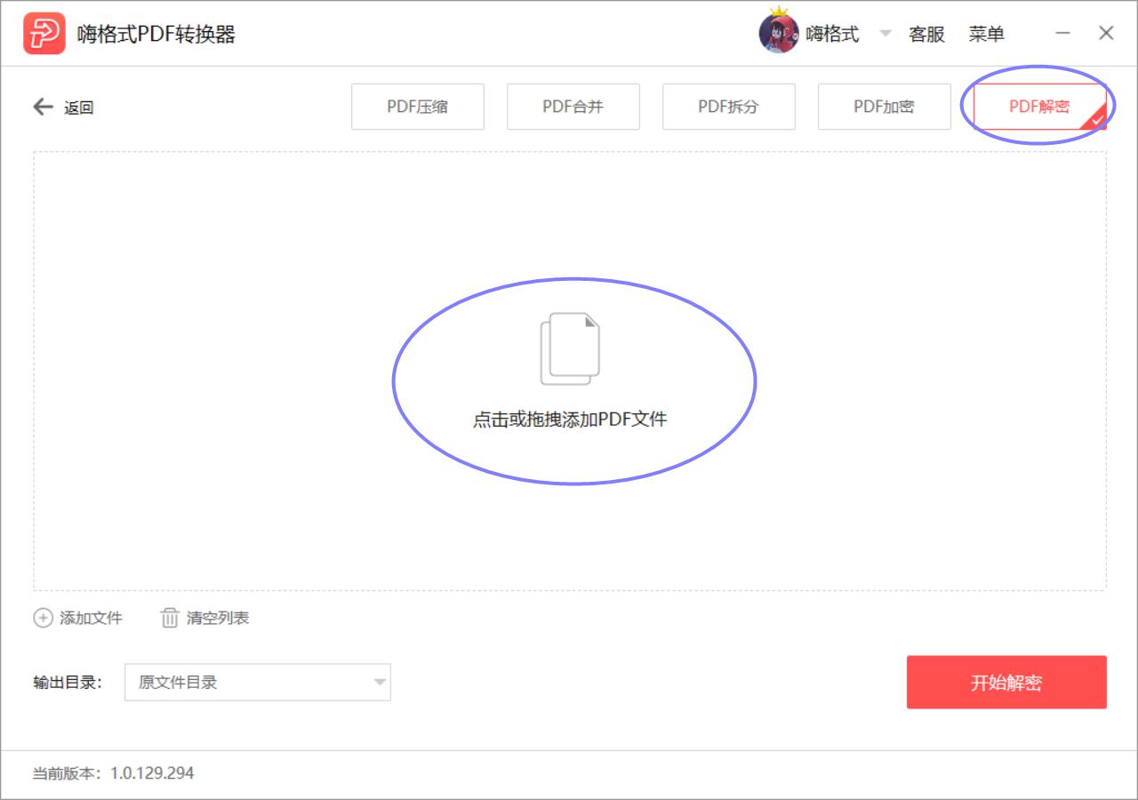
Task: Click 清空列表 to clear the file list
Action: pyautogui.click(x=218, y=617)
